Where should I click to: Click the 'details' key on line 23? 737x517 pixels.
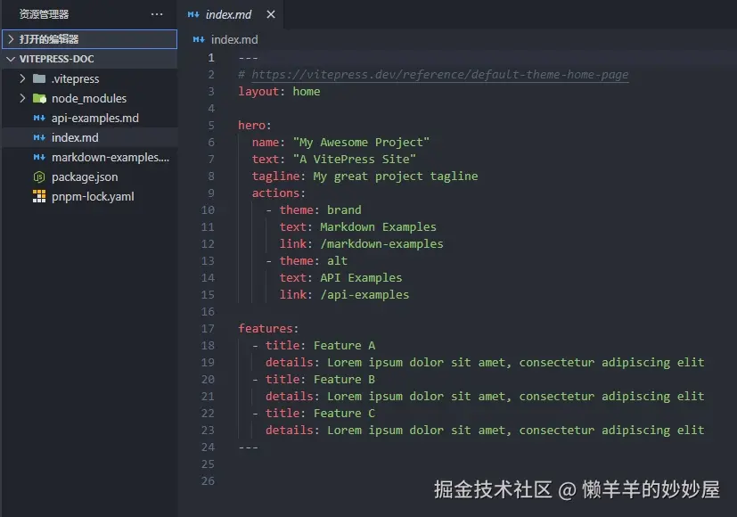(x=289, y=430)
